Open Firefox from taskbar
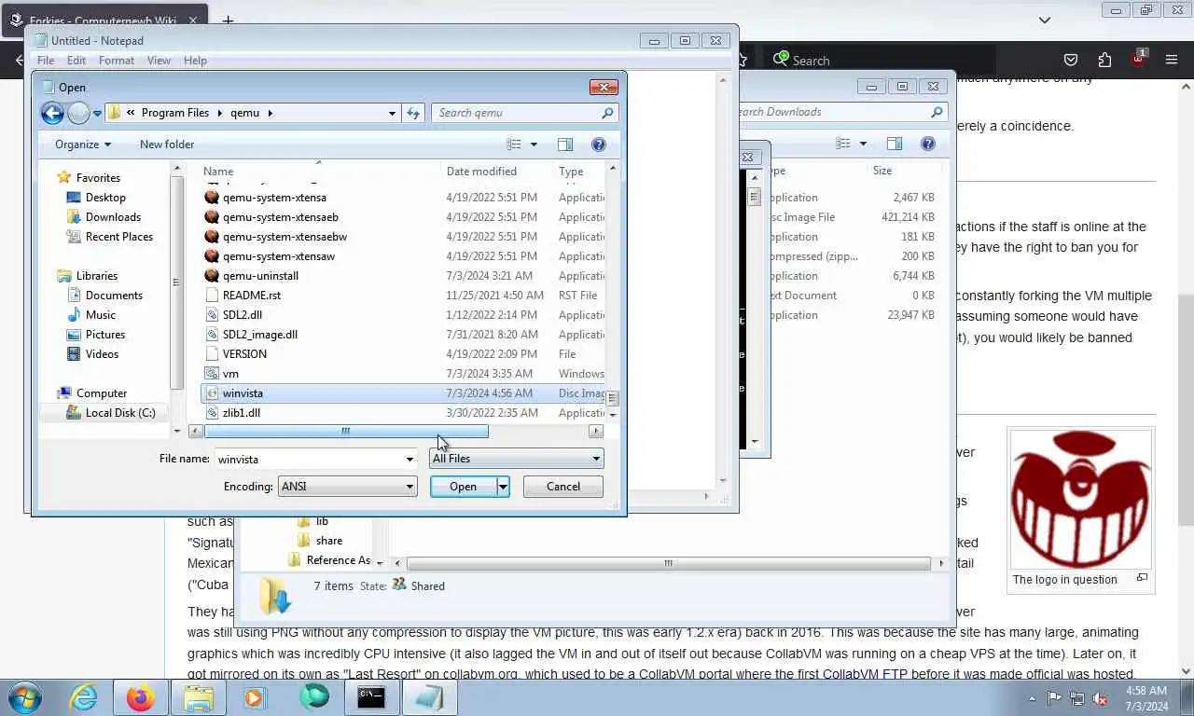 pyautogui.click(x=141, y=697)
